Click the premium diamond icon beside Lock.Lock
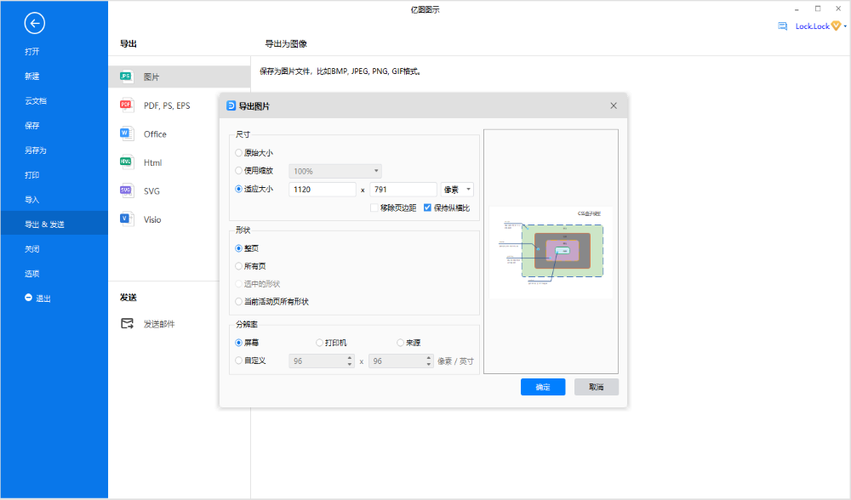The height and width of the screenshot is (500, 851). 836,26
